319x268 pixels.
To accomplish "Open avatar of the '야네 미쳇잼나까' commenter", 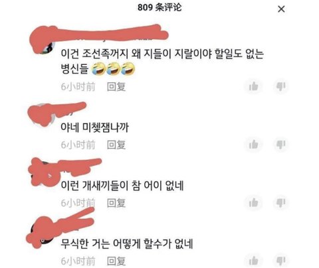I will click(42, 115).
